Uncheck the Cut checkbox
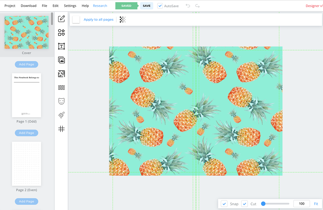This screenshot has height=210, width=323. 245,204
